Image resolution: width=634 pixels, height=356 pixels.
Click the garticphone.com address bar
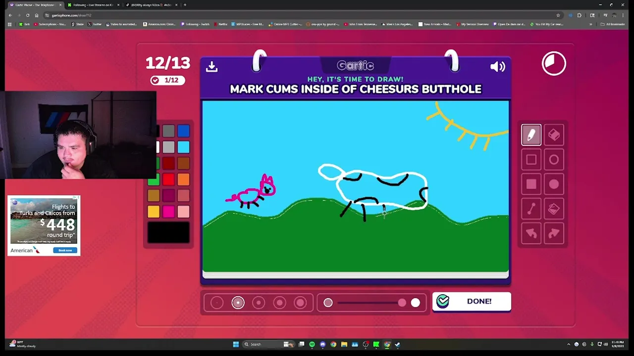coord(297,15)
